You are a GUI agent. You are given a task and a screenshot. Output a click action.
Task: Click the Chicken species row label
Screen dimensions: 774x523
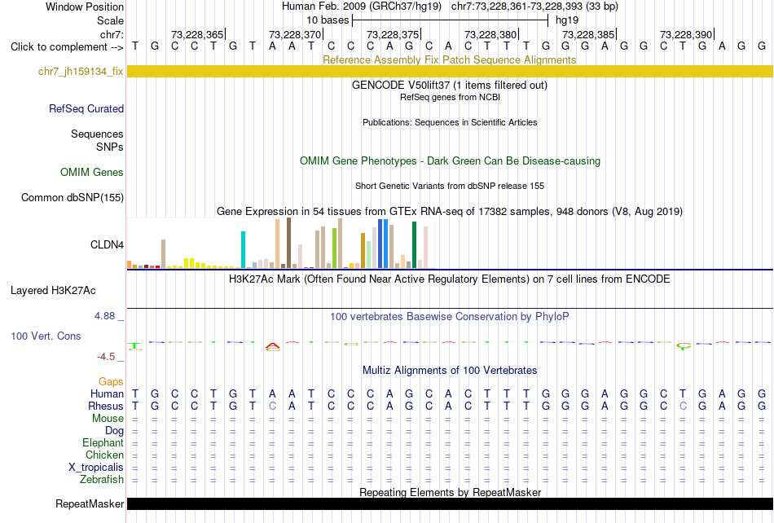pos(104,455)
